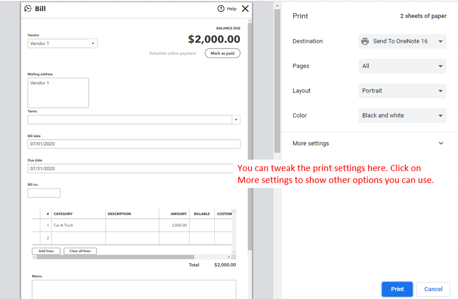The height and width of the screenshot is (299, 458).
Task: Click the Bill date field 07/01/2020
Action: pos(134,144)
